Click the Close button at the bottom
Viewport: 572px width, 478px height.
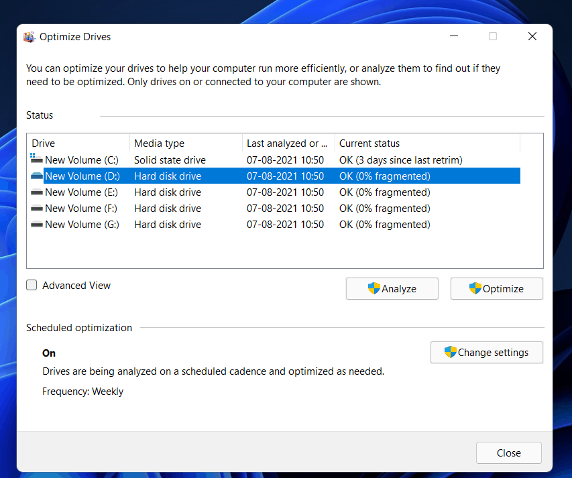point(508,453)
